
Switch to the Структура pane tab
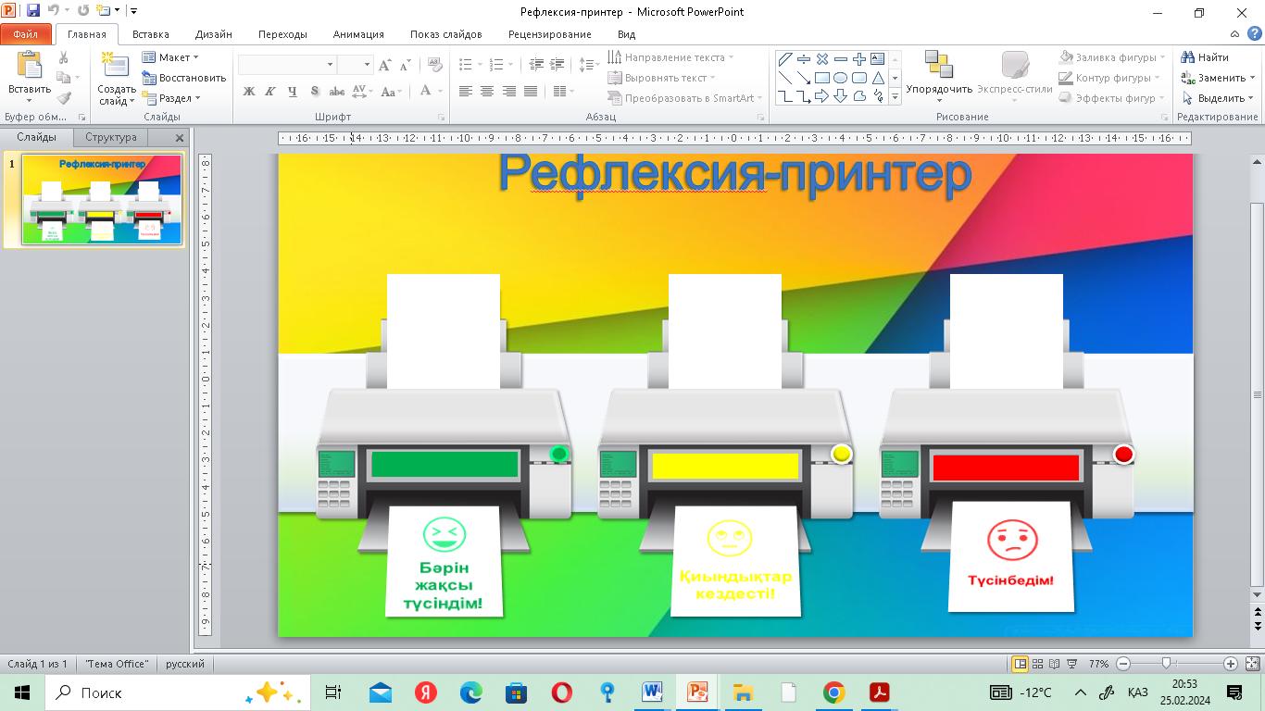[x=110, y=137]
